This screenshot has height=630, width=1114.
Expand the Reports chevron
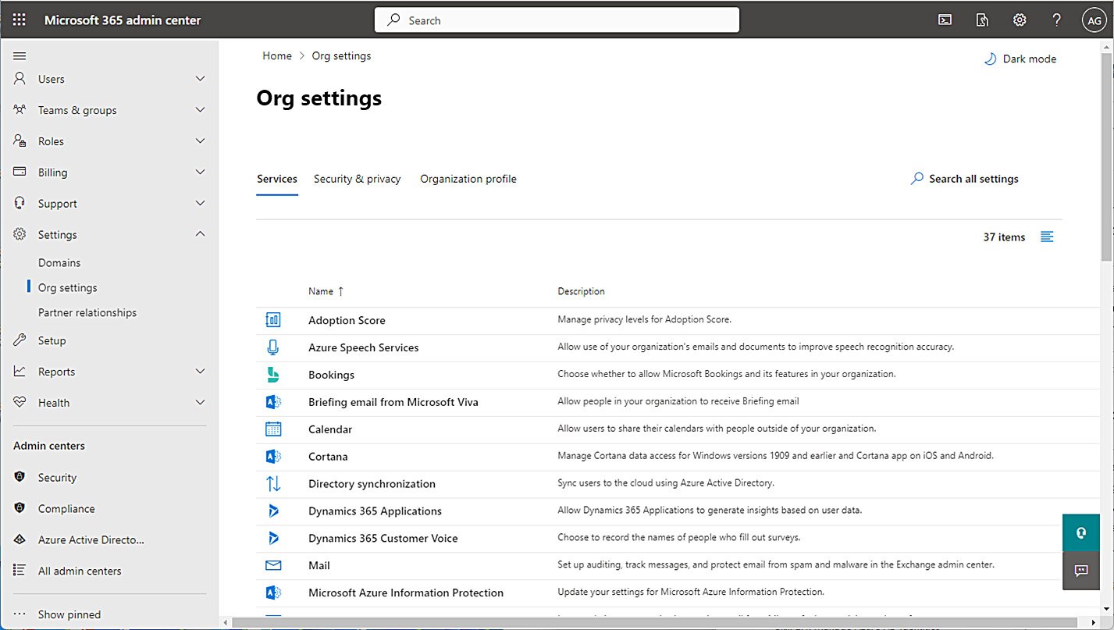pos(200,372)
